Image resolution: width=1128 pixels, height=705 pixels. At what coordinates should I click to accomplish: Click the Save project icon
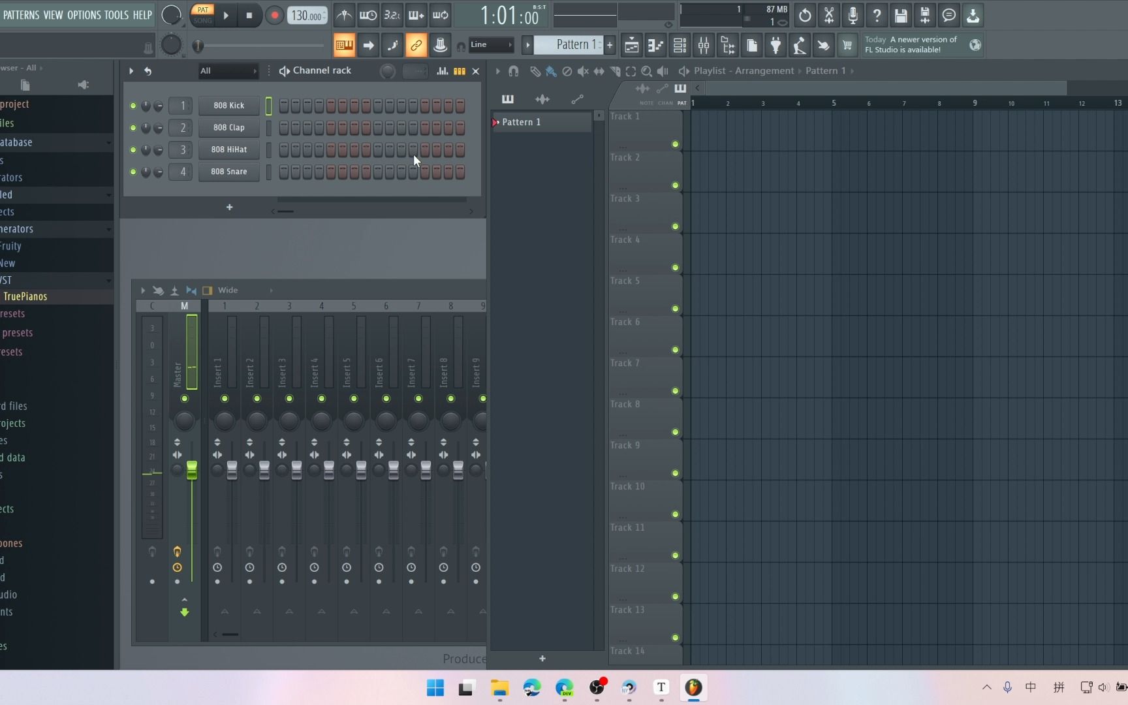901,15
